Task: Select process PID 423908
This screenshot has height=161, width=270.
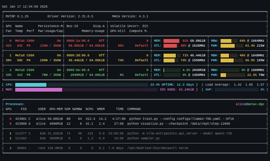Action: coord(21,124)
